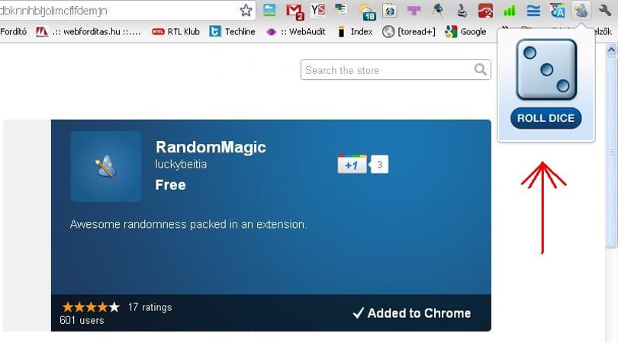Open the Fordító bookmark

pyautogui.click(x=14, y=31)
